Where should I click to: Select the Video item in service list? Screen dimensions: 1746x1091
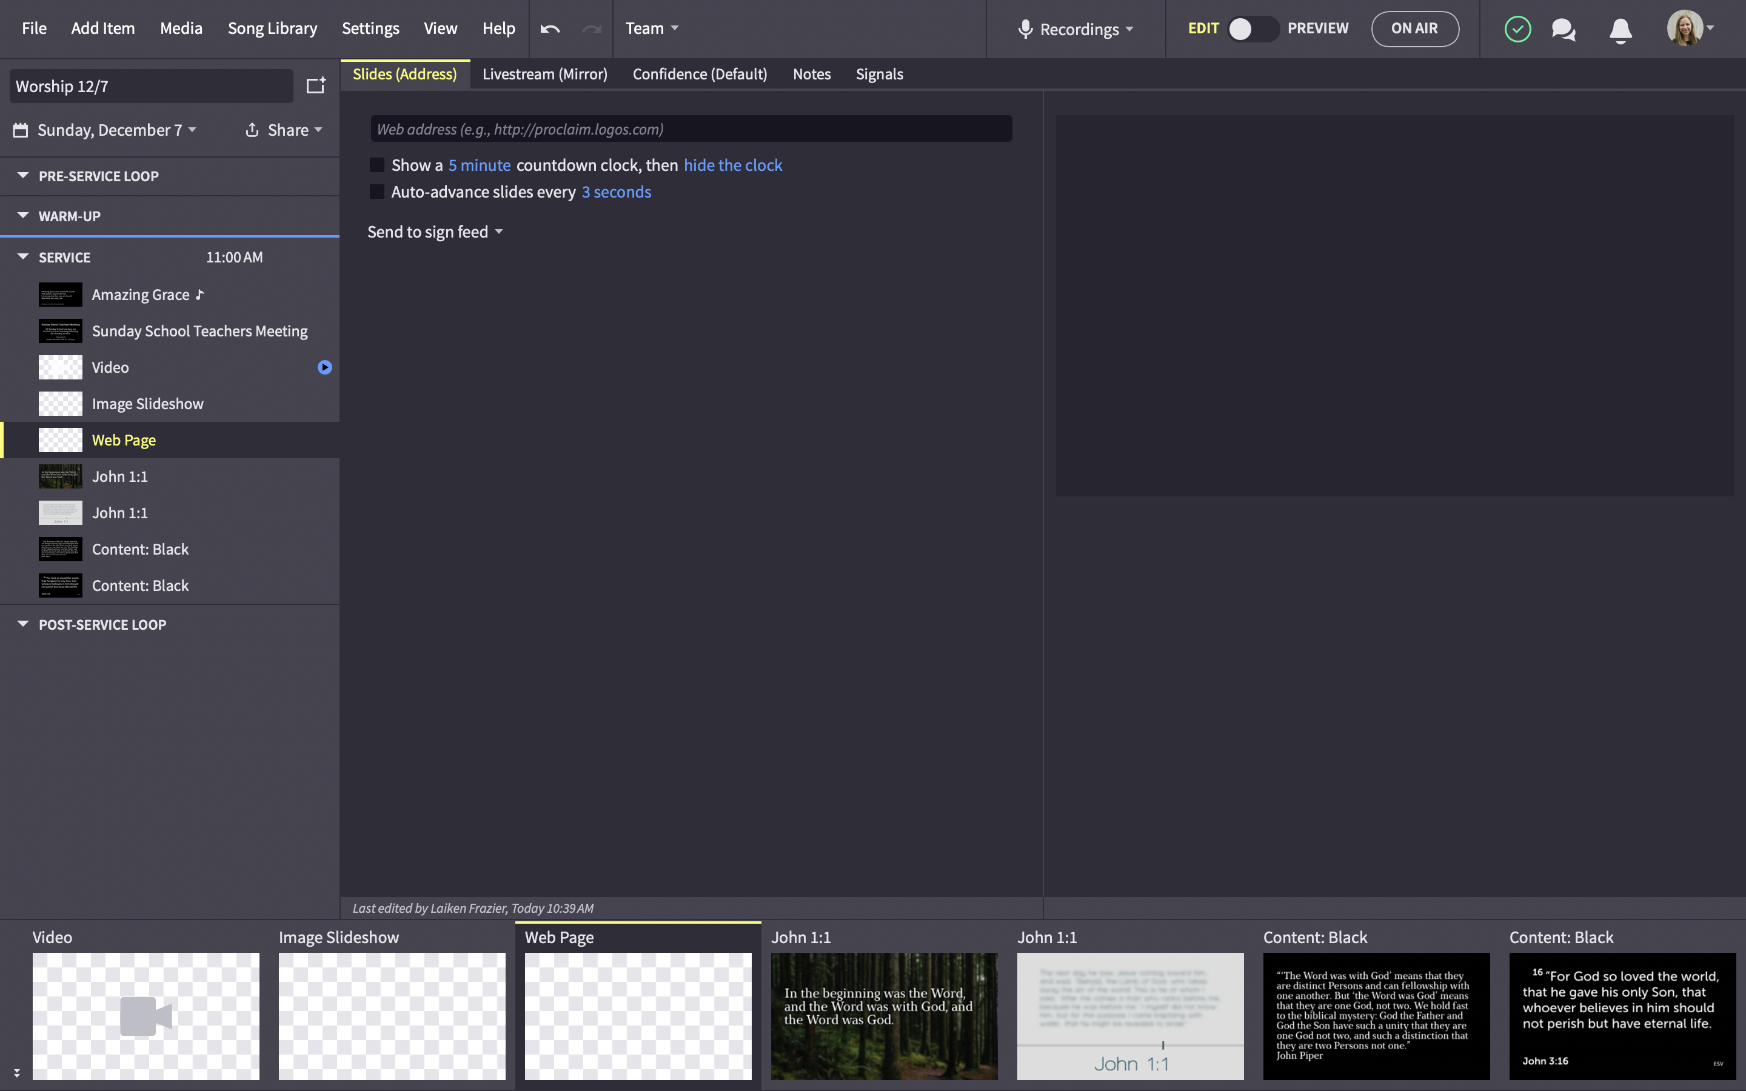[170, 367]
